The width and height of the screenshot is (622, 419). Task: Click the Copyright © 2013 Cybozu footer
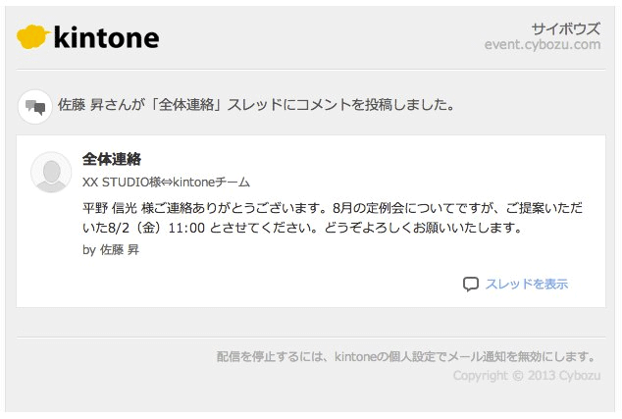(x=526, y=376)
